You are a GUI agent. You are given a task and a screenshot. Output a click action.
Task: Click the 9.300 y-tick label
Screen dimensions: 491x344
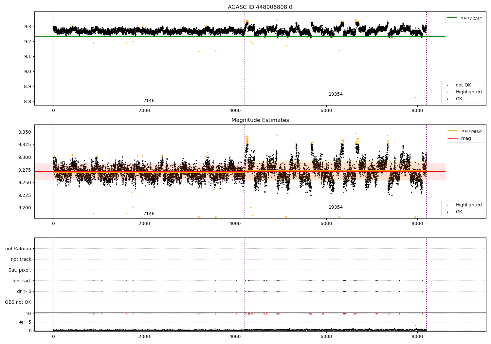[x=25, y=157]
